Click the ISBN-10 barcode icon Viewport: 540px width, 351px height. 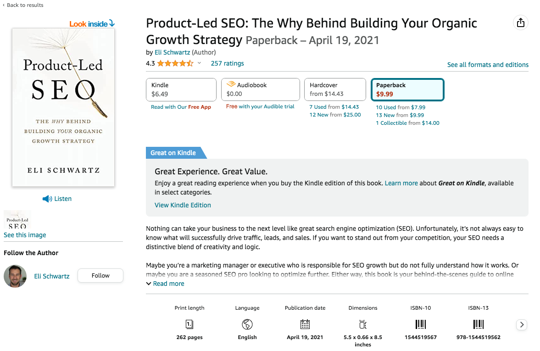[420, 324]
